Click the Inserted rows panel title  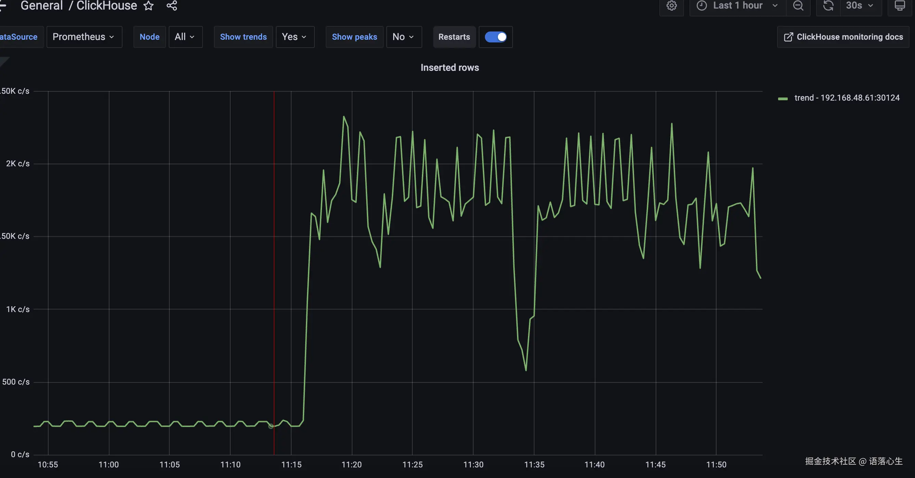[x=449, y=67]
